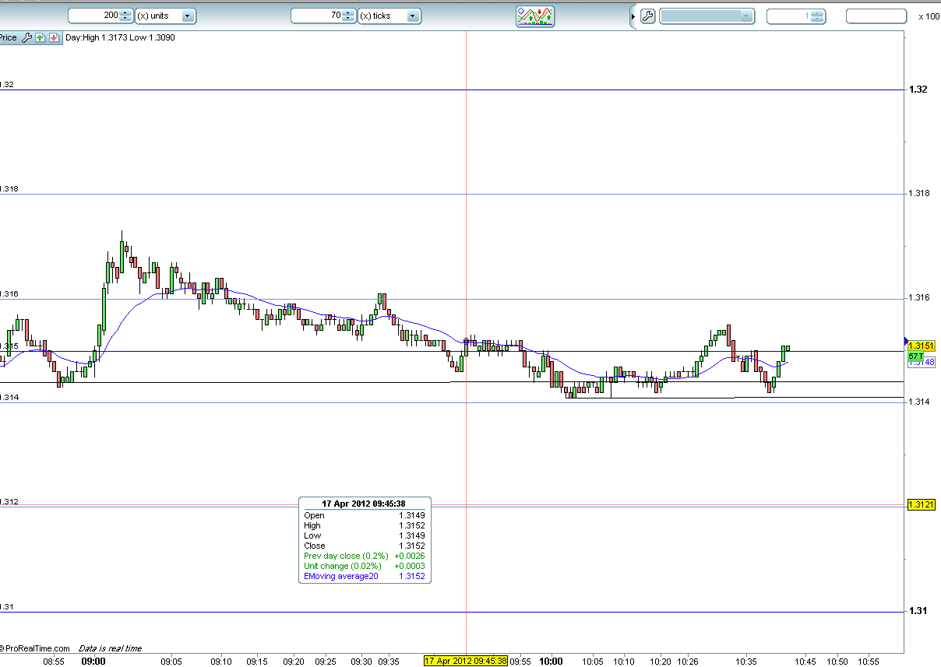
Task: Click the yellow 1.3121 price level label
Action: point(922,505)
